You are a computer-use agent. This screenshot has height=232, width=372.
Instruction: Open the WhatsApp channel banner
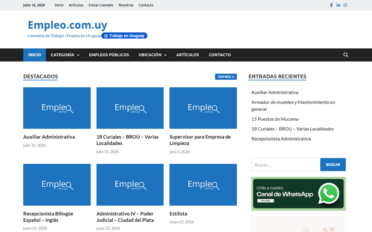tap(298, 194)
